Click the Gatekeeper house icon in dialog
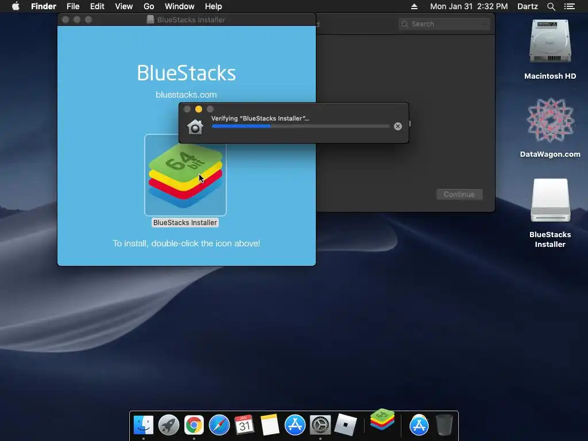 coord(195,127)
